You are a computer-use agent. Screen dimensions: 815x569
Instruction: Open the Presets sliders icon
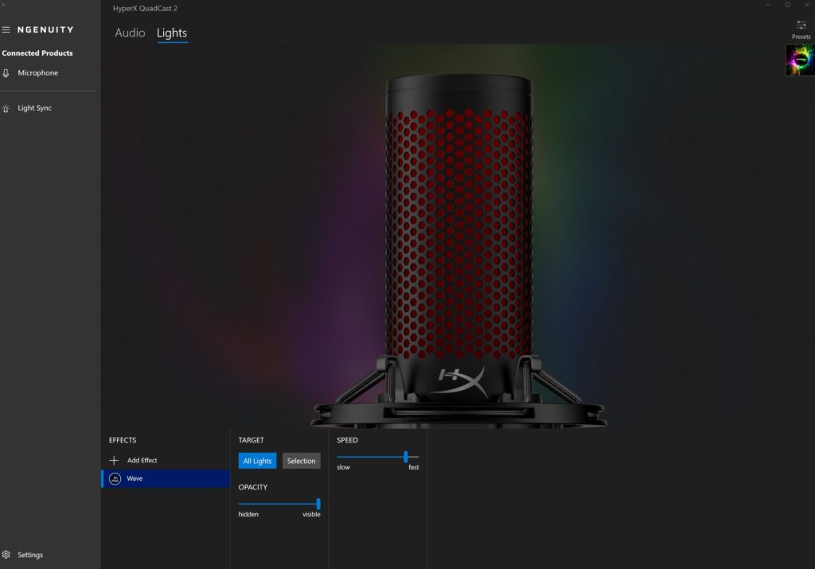801,25
